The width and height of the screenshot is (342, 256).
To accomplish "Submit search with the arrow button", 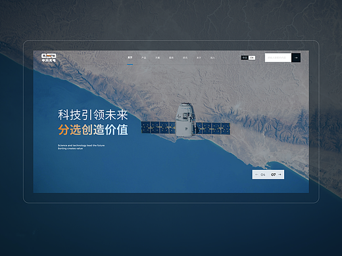I will point(296,58).
